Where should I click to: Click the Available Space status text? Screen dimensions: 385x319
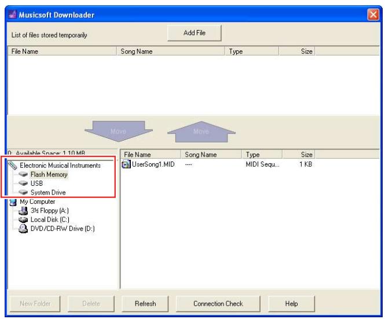(x=46, y=153)
